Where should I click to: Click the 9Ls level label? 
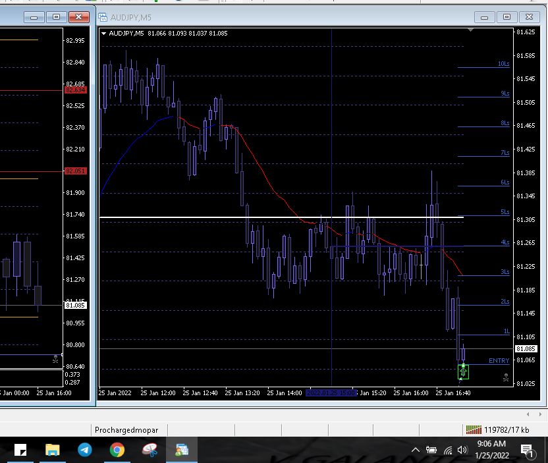tap(505, 93)
